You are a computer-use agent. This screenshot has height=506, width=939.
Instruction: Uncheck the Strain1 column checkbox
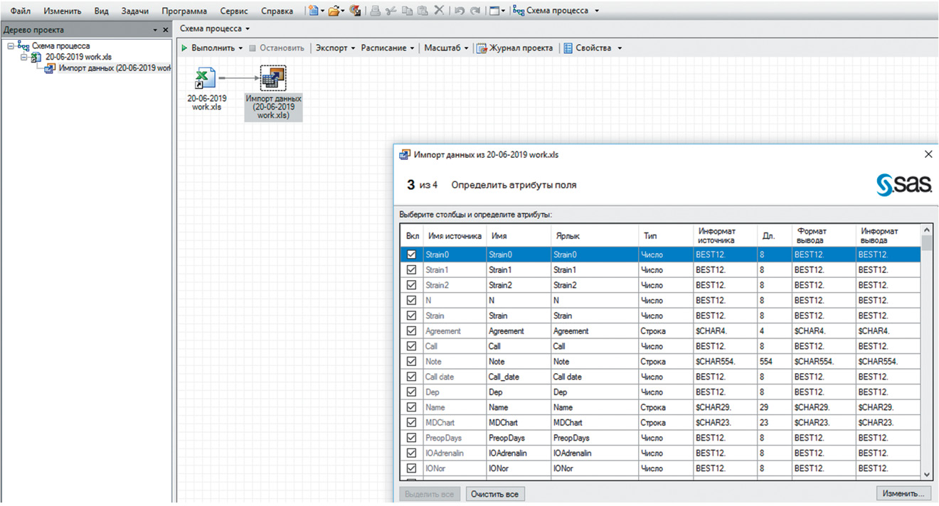411,270
